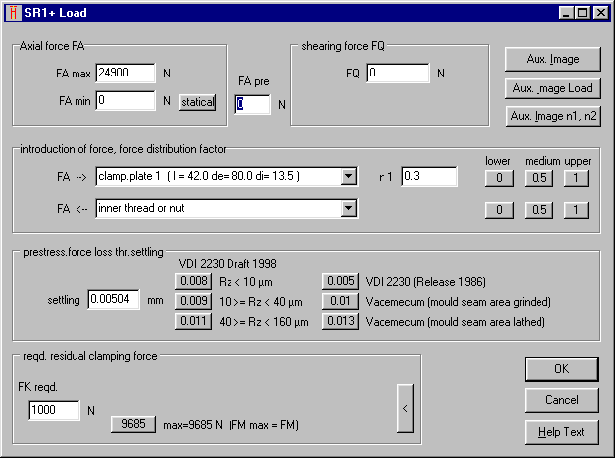Open the FA introduction clamp.plate dropdown
This screenshot has height=458, width=615.
point(348,177)
